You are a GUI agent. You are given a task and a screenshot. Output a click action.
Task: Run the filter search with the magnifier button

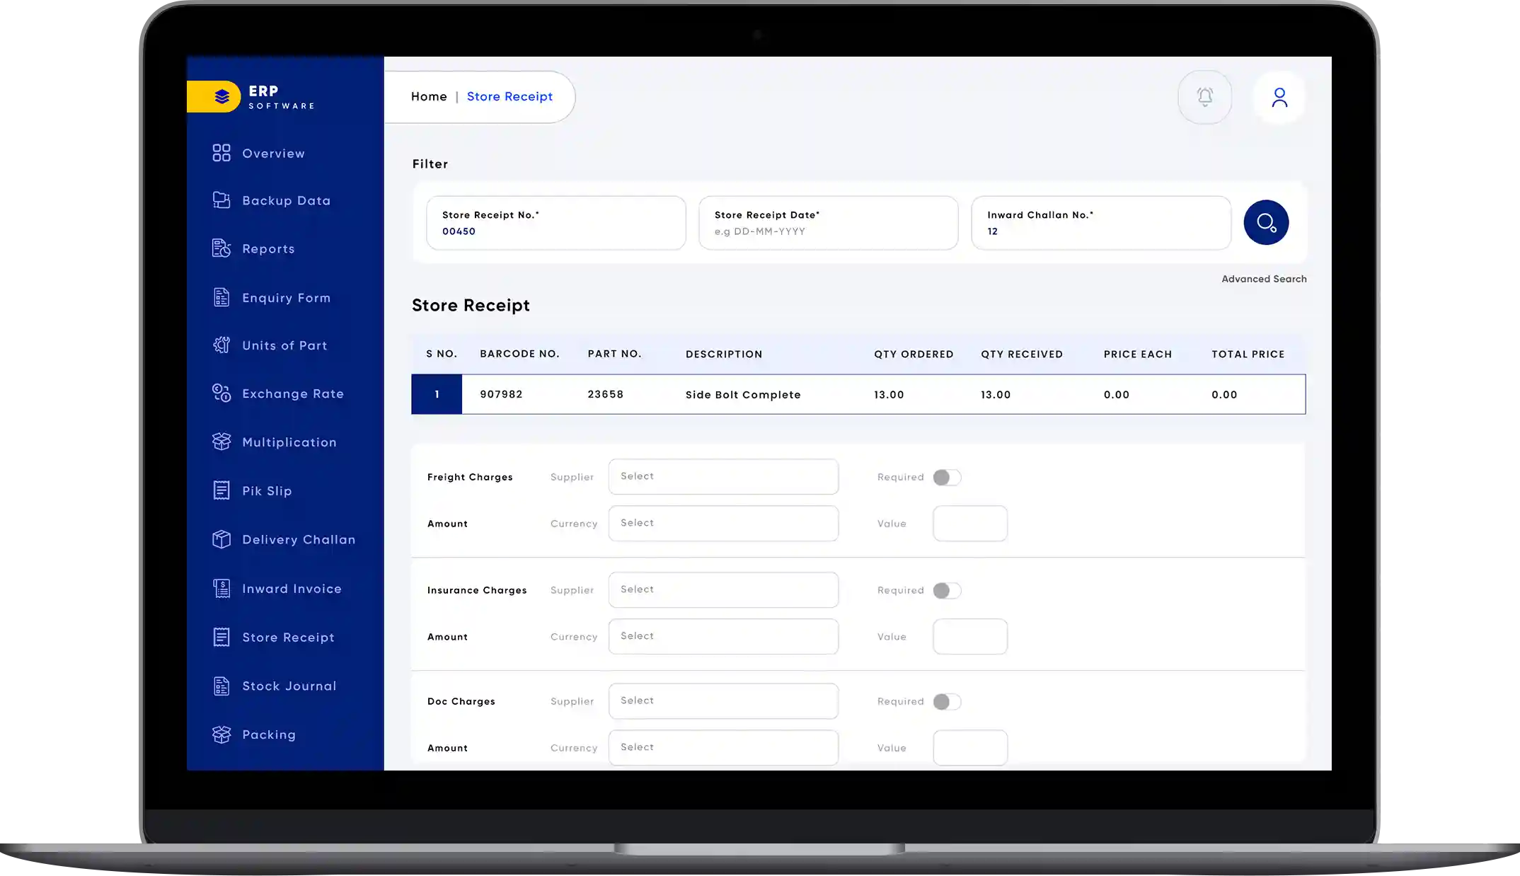click(1266, 223)
